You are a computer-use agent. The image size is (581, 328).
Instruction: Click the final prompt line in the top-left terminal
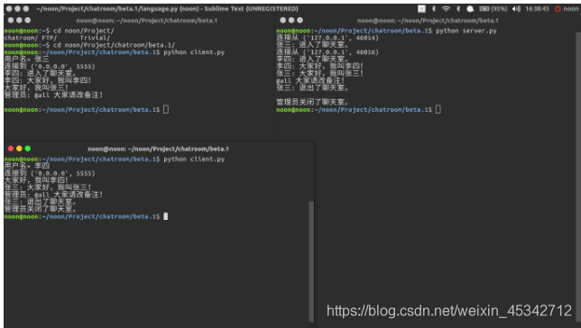(x=87, y=110)
